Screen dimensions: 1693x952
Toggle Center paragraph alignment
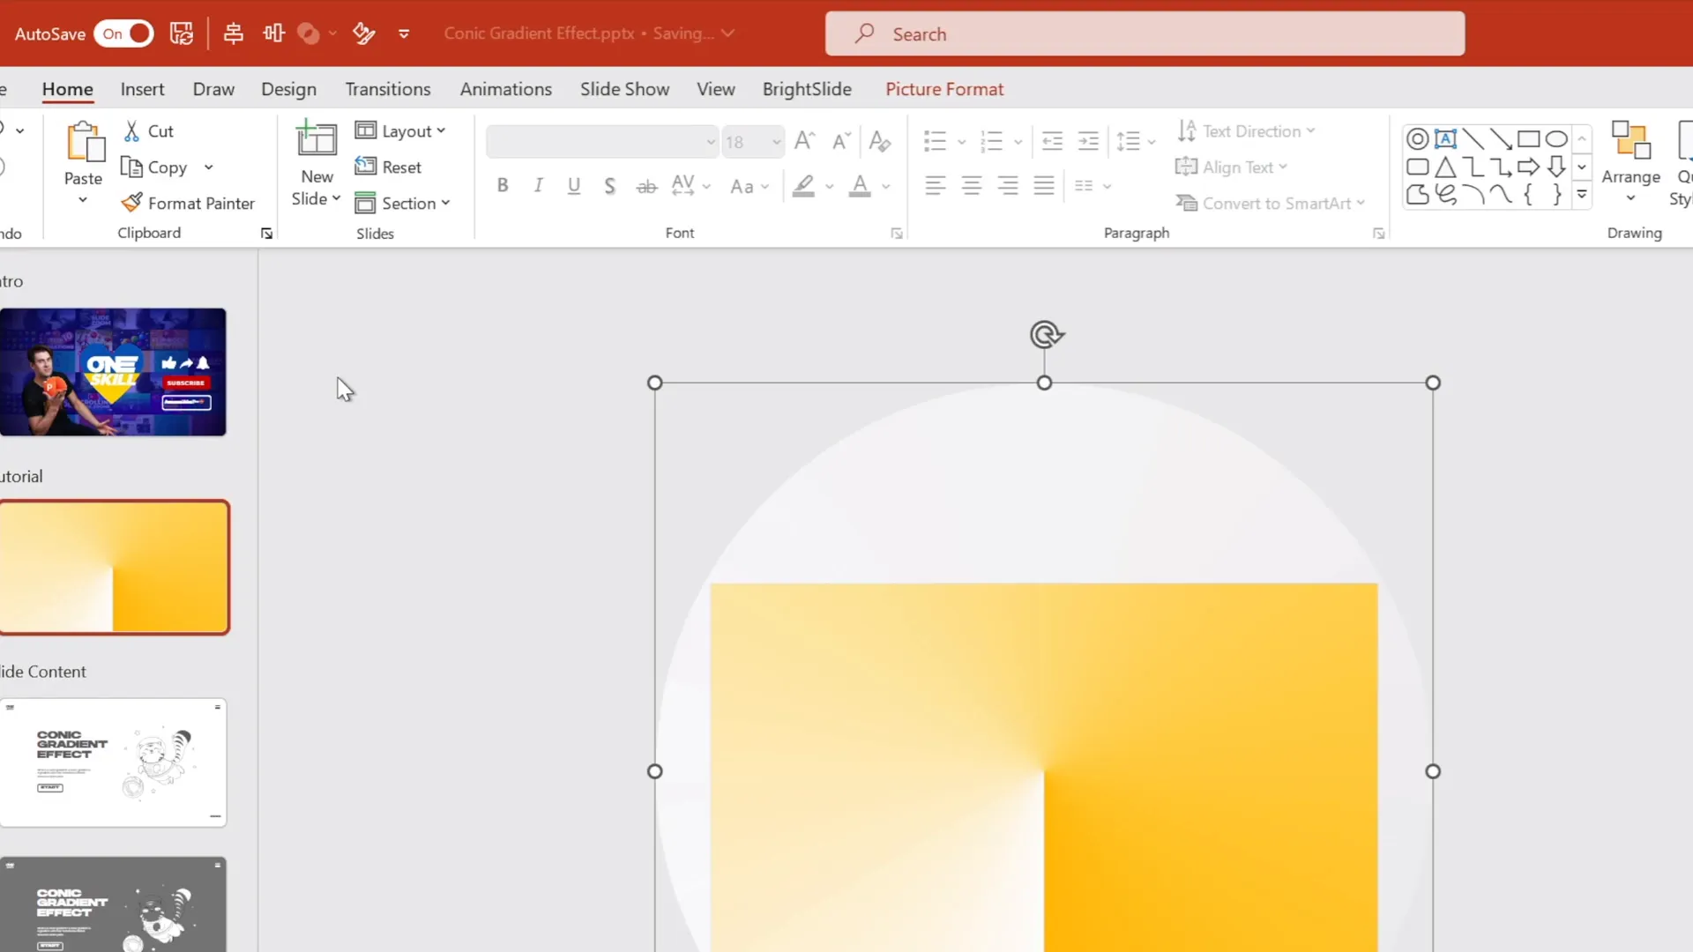(x=972, y=186)
